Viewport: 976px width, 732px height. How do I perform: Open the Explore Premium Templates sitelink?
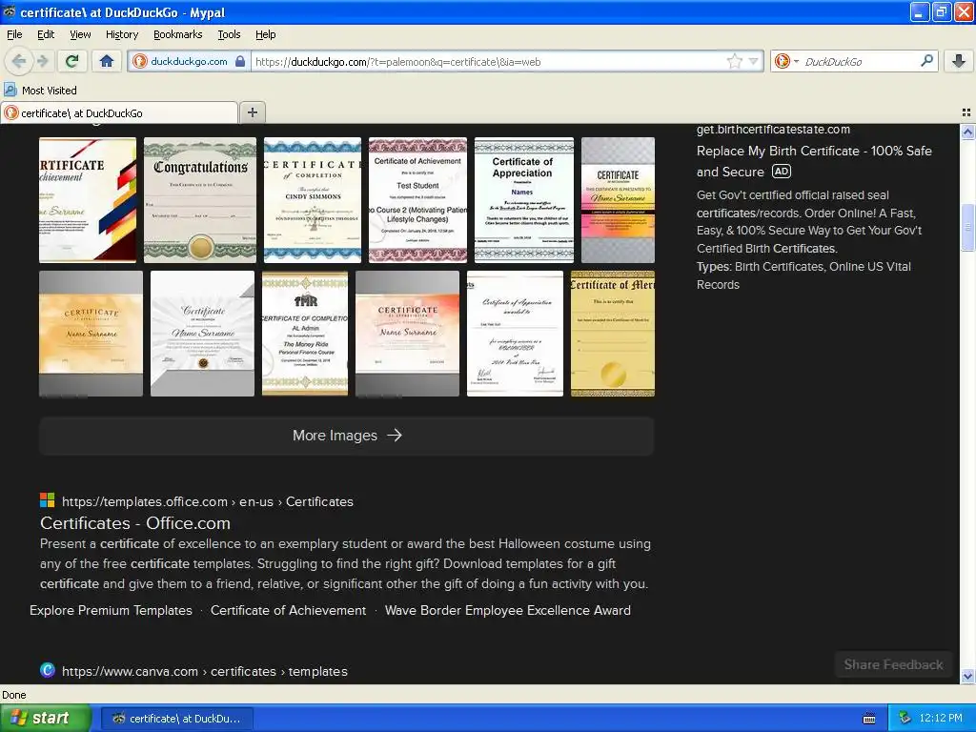point(111,611)
